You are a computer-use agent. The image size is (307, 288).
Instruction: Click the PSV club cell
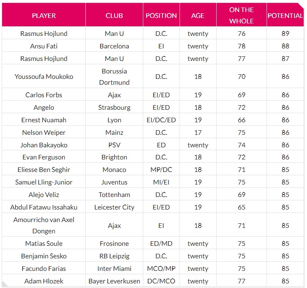tap(114, 145)
